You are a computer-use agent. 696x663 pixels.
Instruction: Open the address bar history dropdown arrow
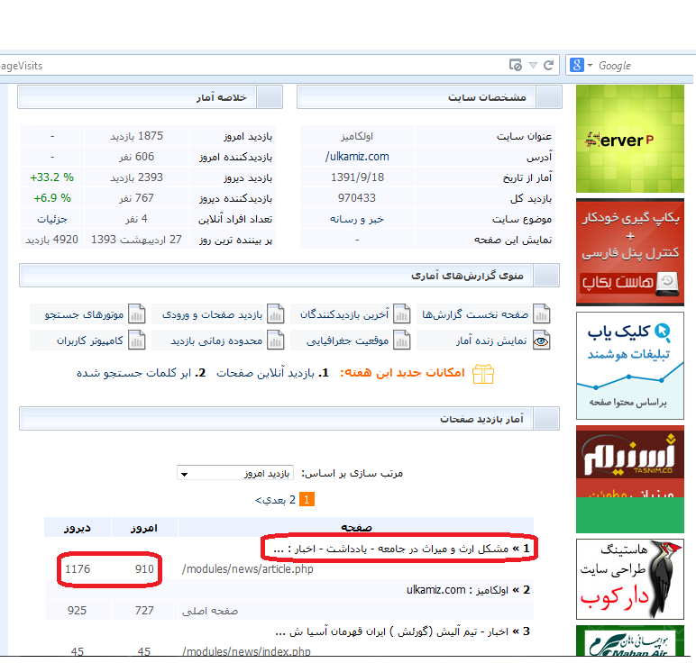pyautogui.click(x=533, y=66)
